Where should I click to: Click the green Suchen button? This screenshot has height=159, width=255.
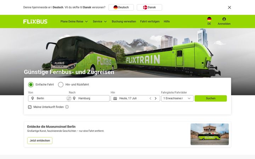coord(211,98)
